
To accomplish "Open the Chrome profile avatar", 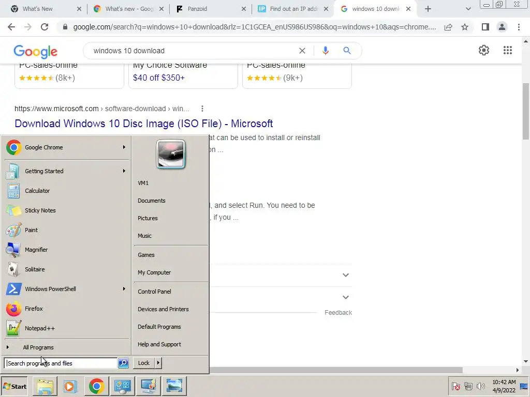I will tap(502, 27).
